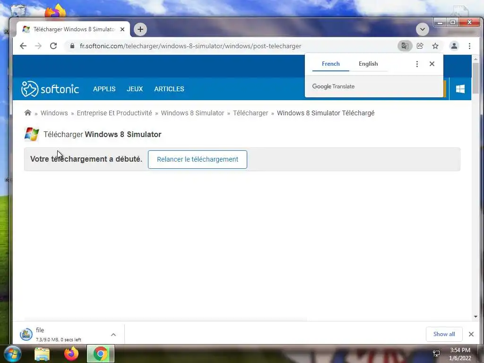Image resolution: width=484 pixels, height=363 pixels.
Task: Open the Windows breadcrumb link
Action: (x=54, y=113)
